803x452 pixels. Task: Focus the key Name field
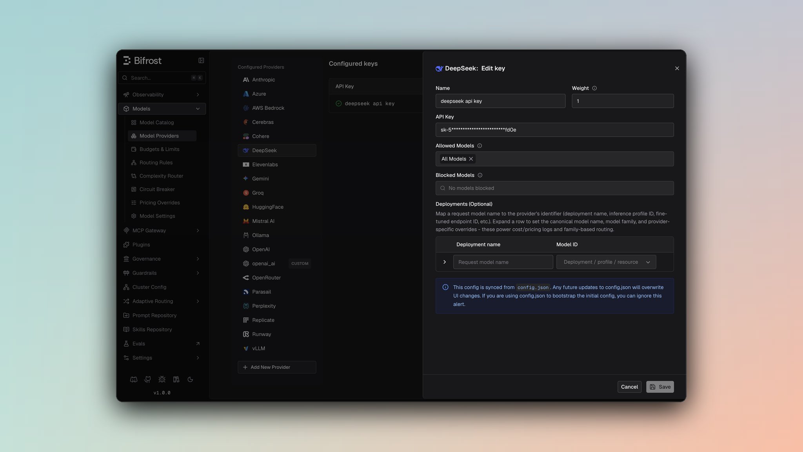[x=500, y=101]
